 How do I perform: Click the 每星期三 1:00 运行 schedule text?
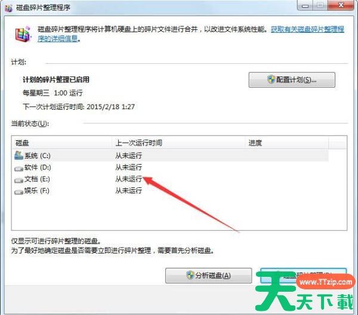[53, 93]
